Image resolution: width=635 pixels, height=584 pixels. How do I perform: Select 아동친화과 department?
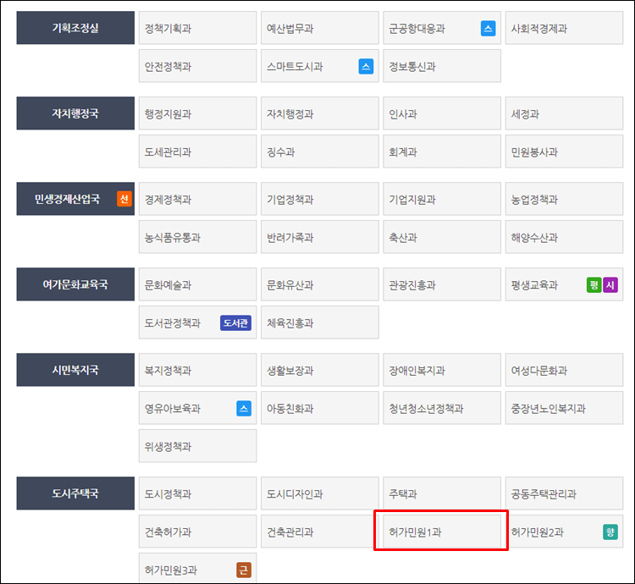point(320,408)
